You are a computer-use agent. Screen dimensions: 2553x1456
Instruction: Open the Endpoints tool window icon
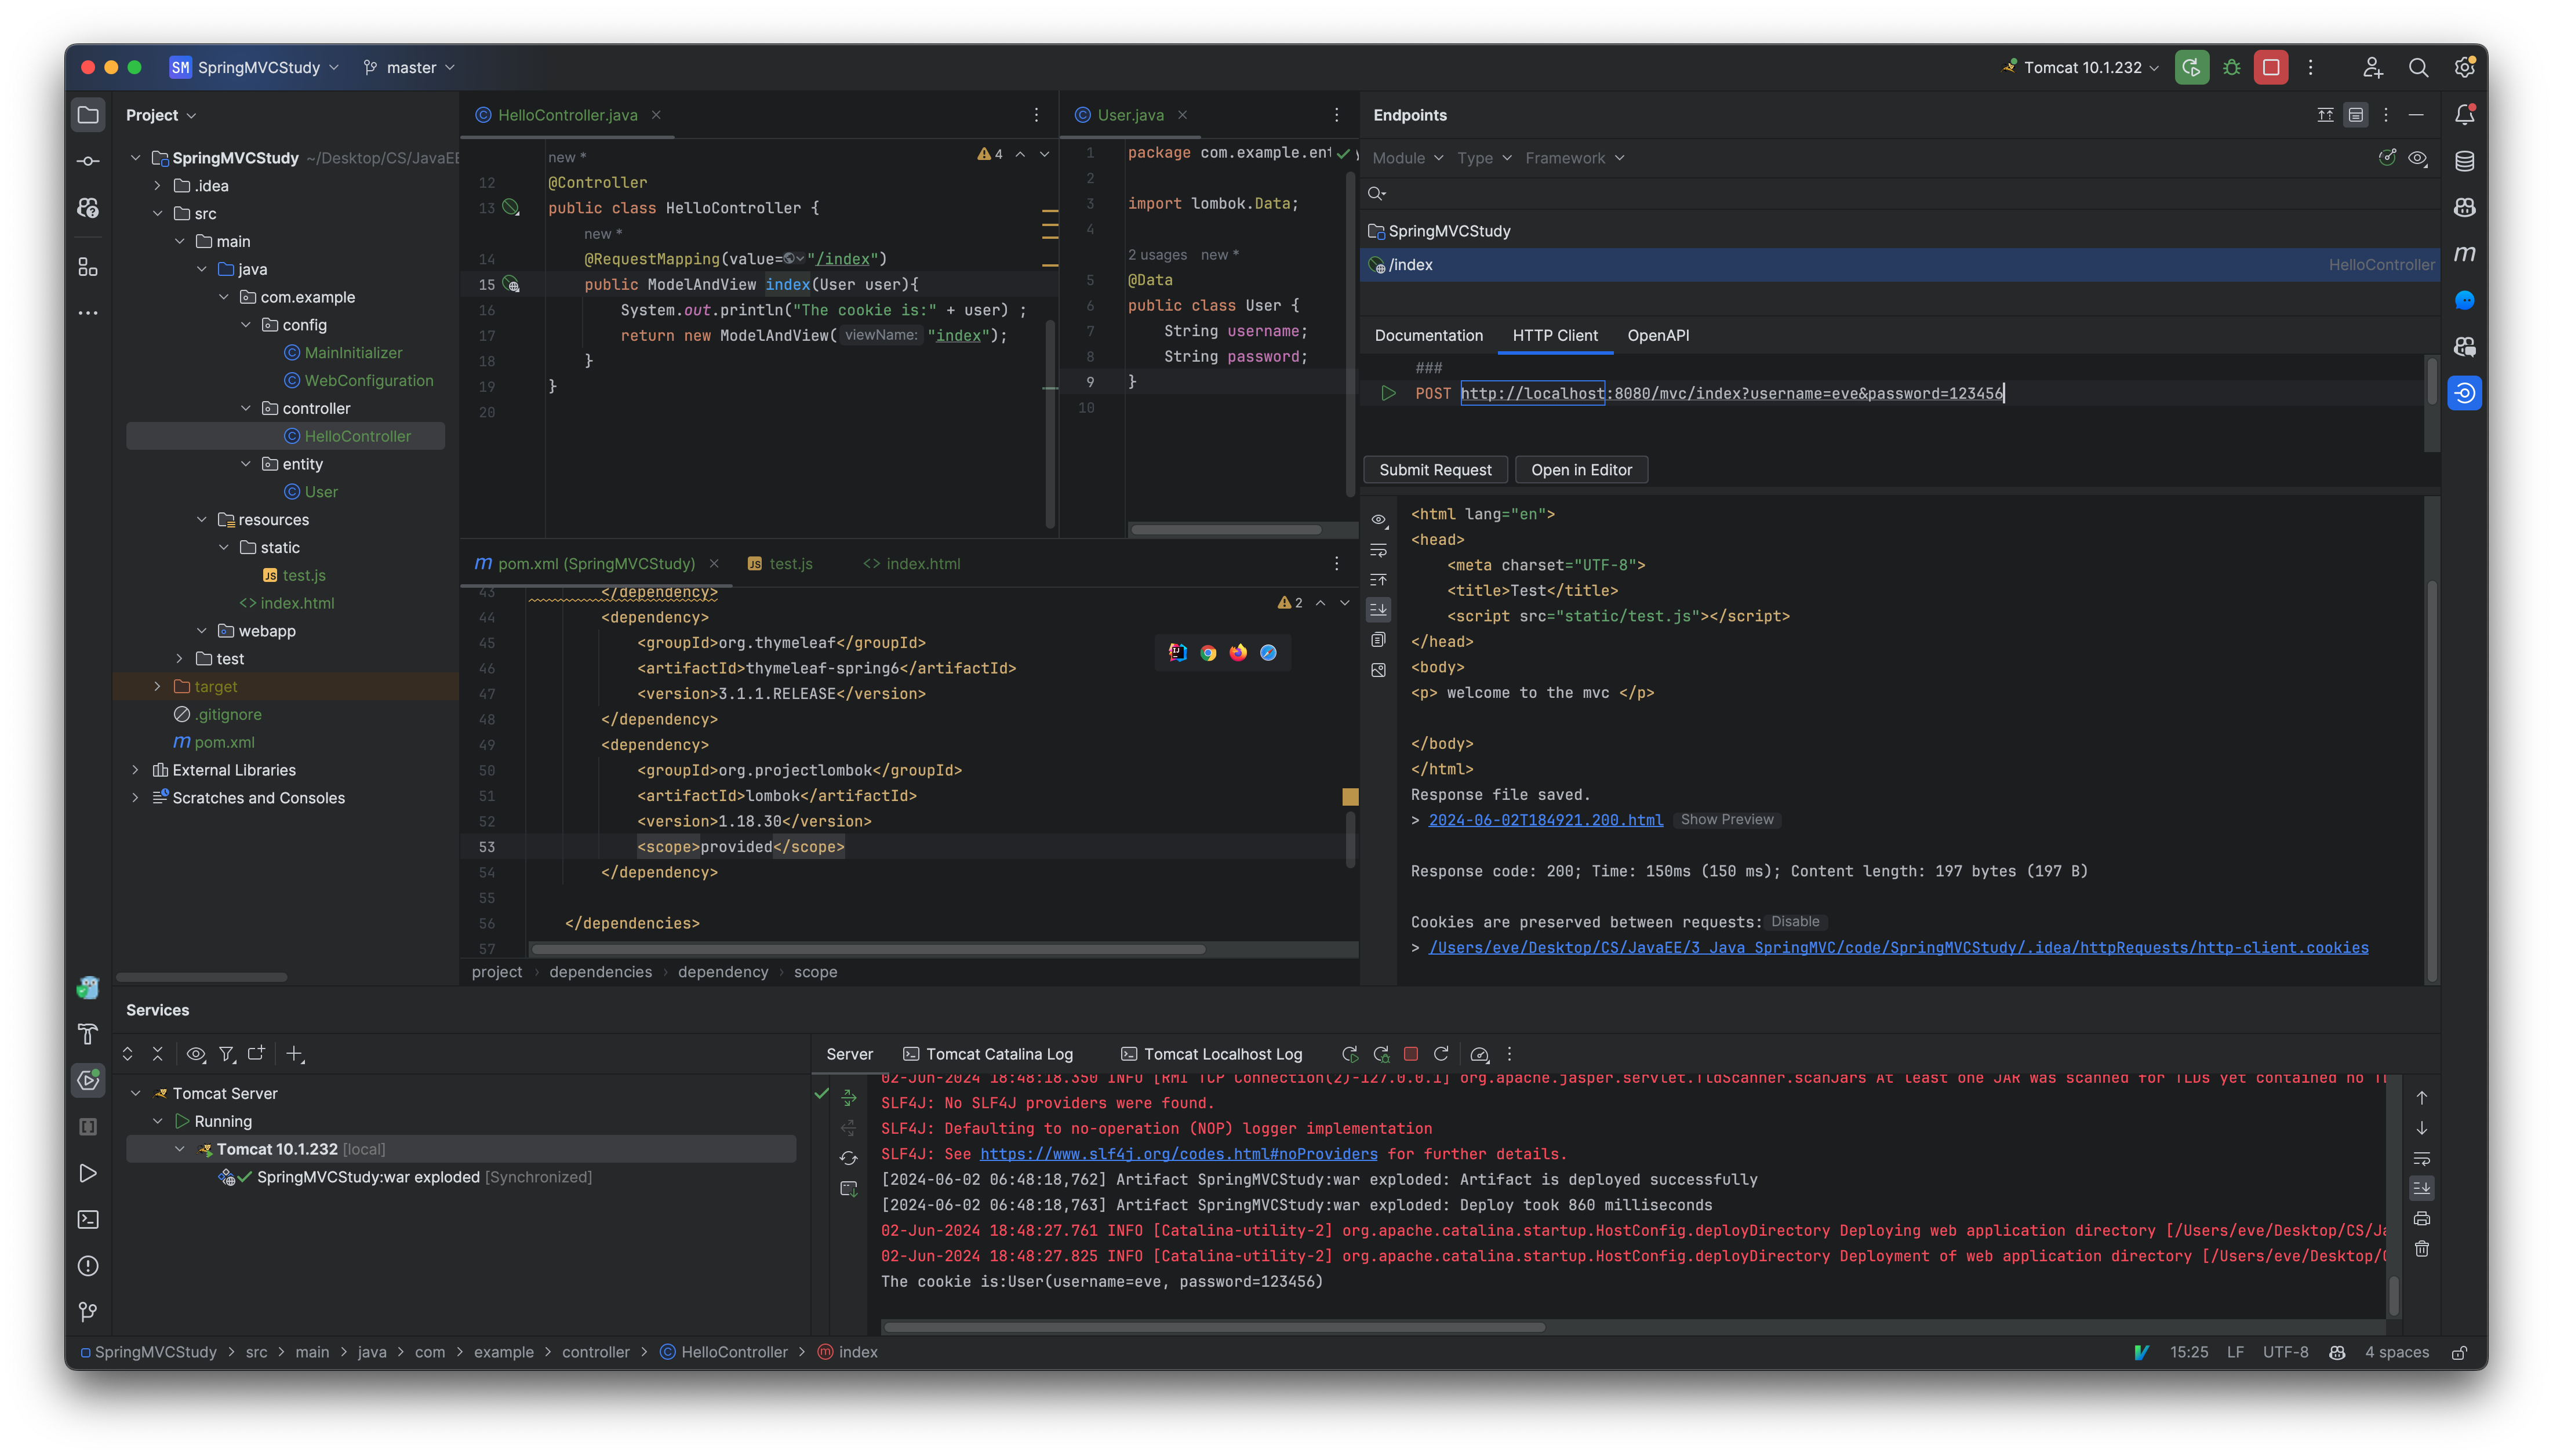[x=2465, y=393]
